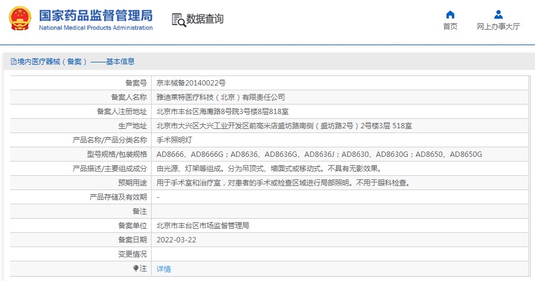Go to 首页 label

(x=450, y=26)
